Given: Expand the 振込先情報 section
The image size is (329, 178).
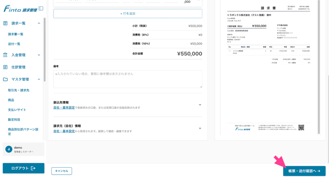Looking at the screenshot, I should point(200,105).
